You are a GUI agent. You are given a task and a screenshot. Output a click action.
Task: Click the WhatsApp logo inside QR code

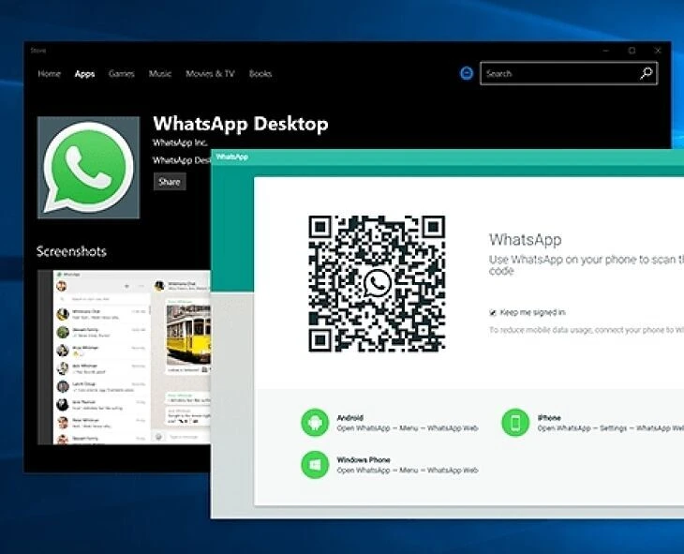coord(378,284)
